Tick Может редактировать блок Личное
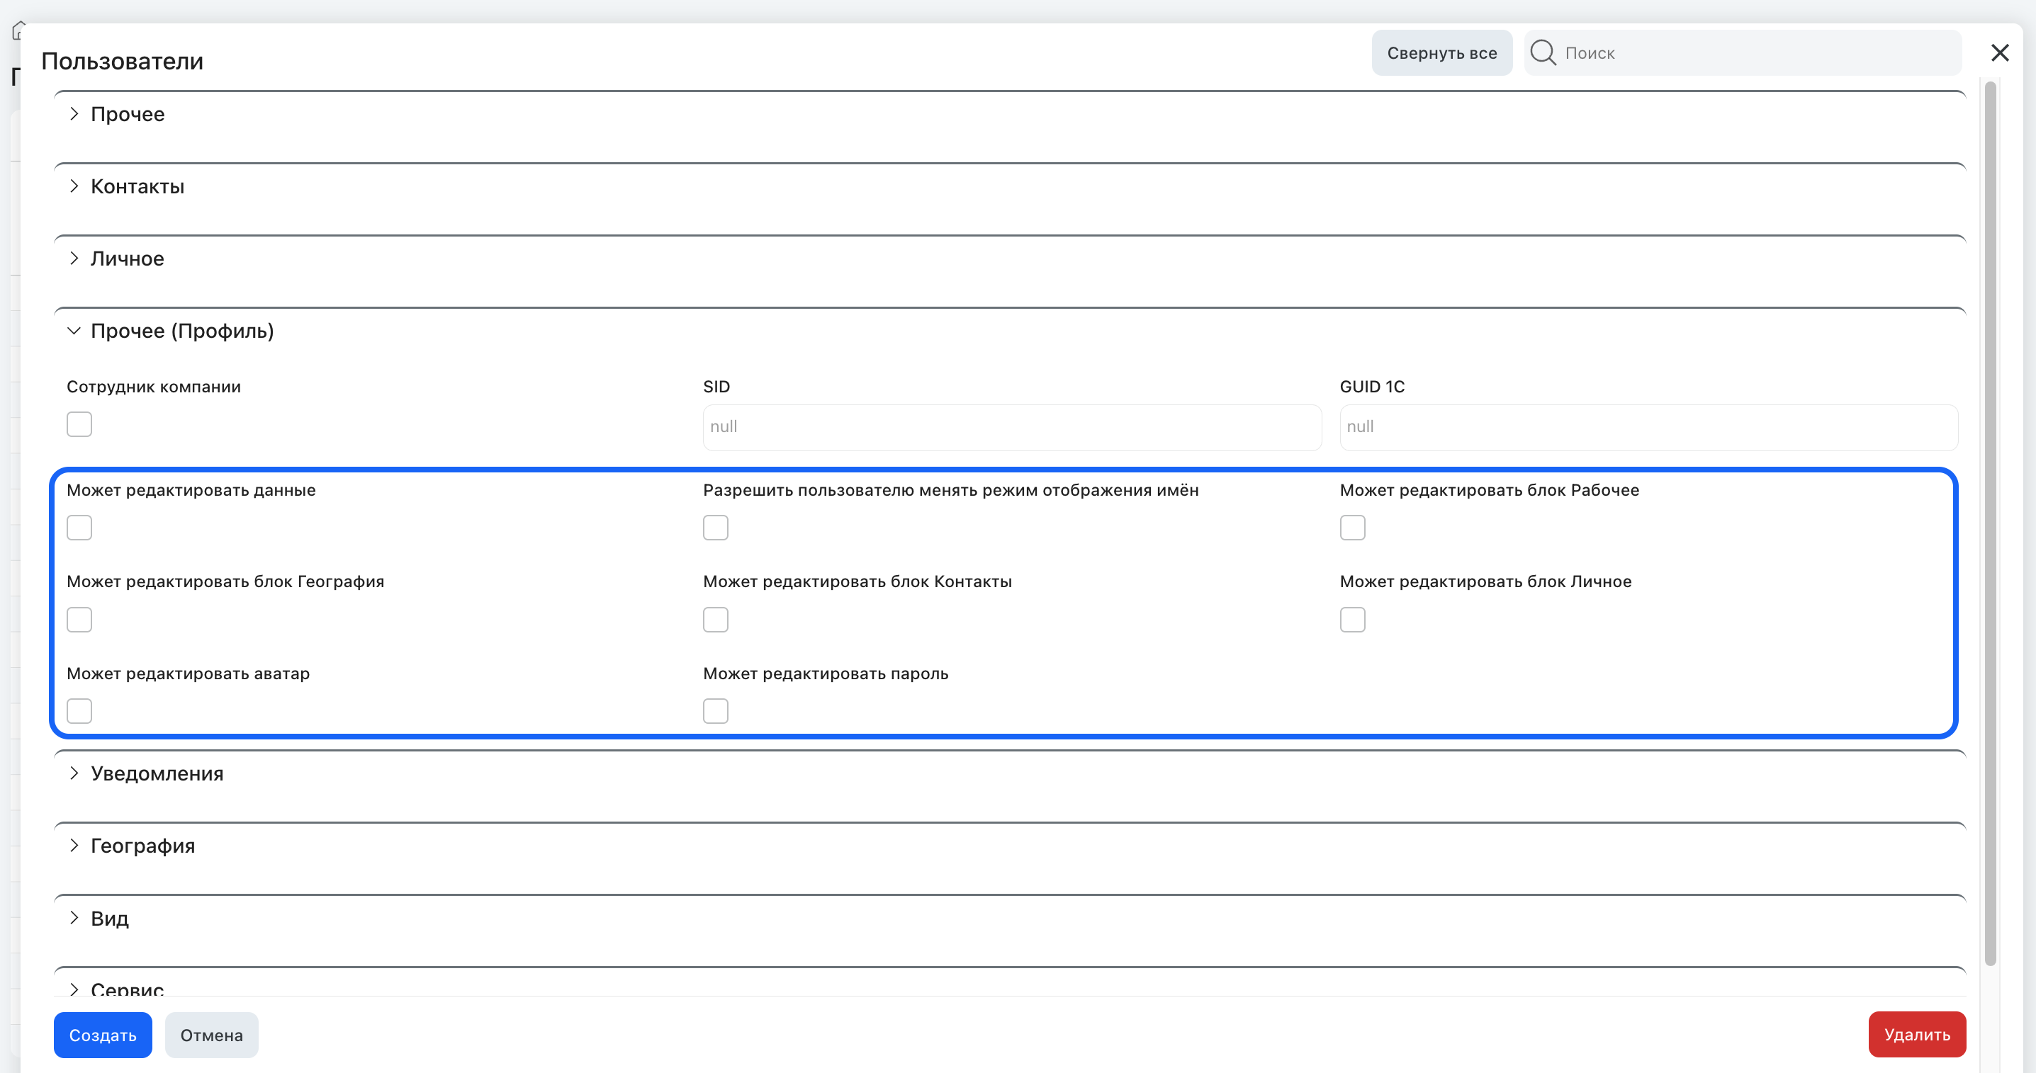Image resolution: width=2036 pixels, height=1073 pixels. (1352, 620)
